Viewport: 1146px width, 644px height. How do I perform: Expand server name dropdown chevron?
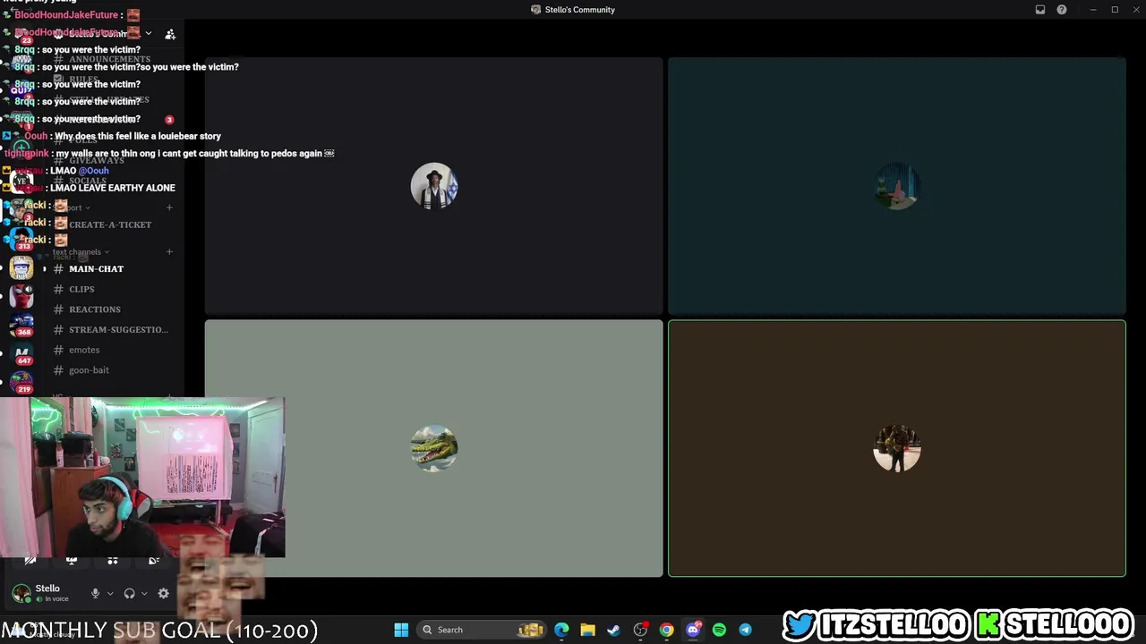tap(149, 34)
